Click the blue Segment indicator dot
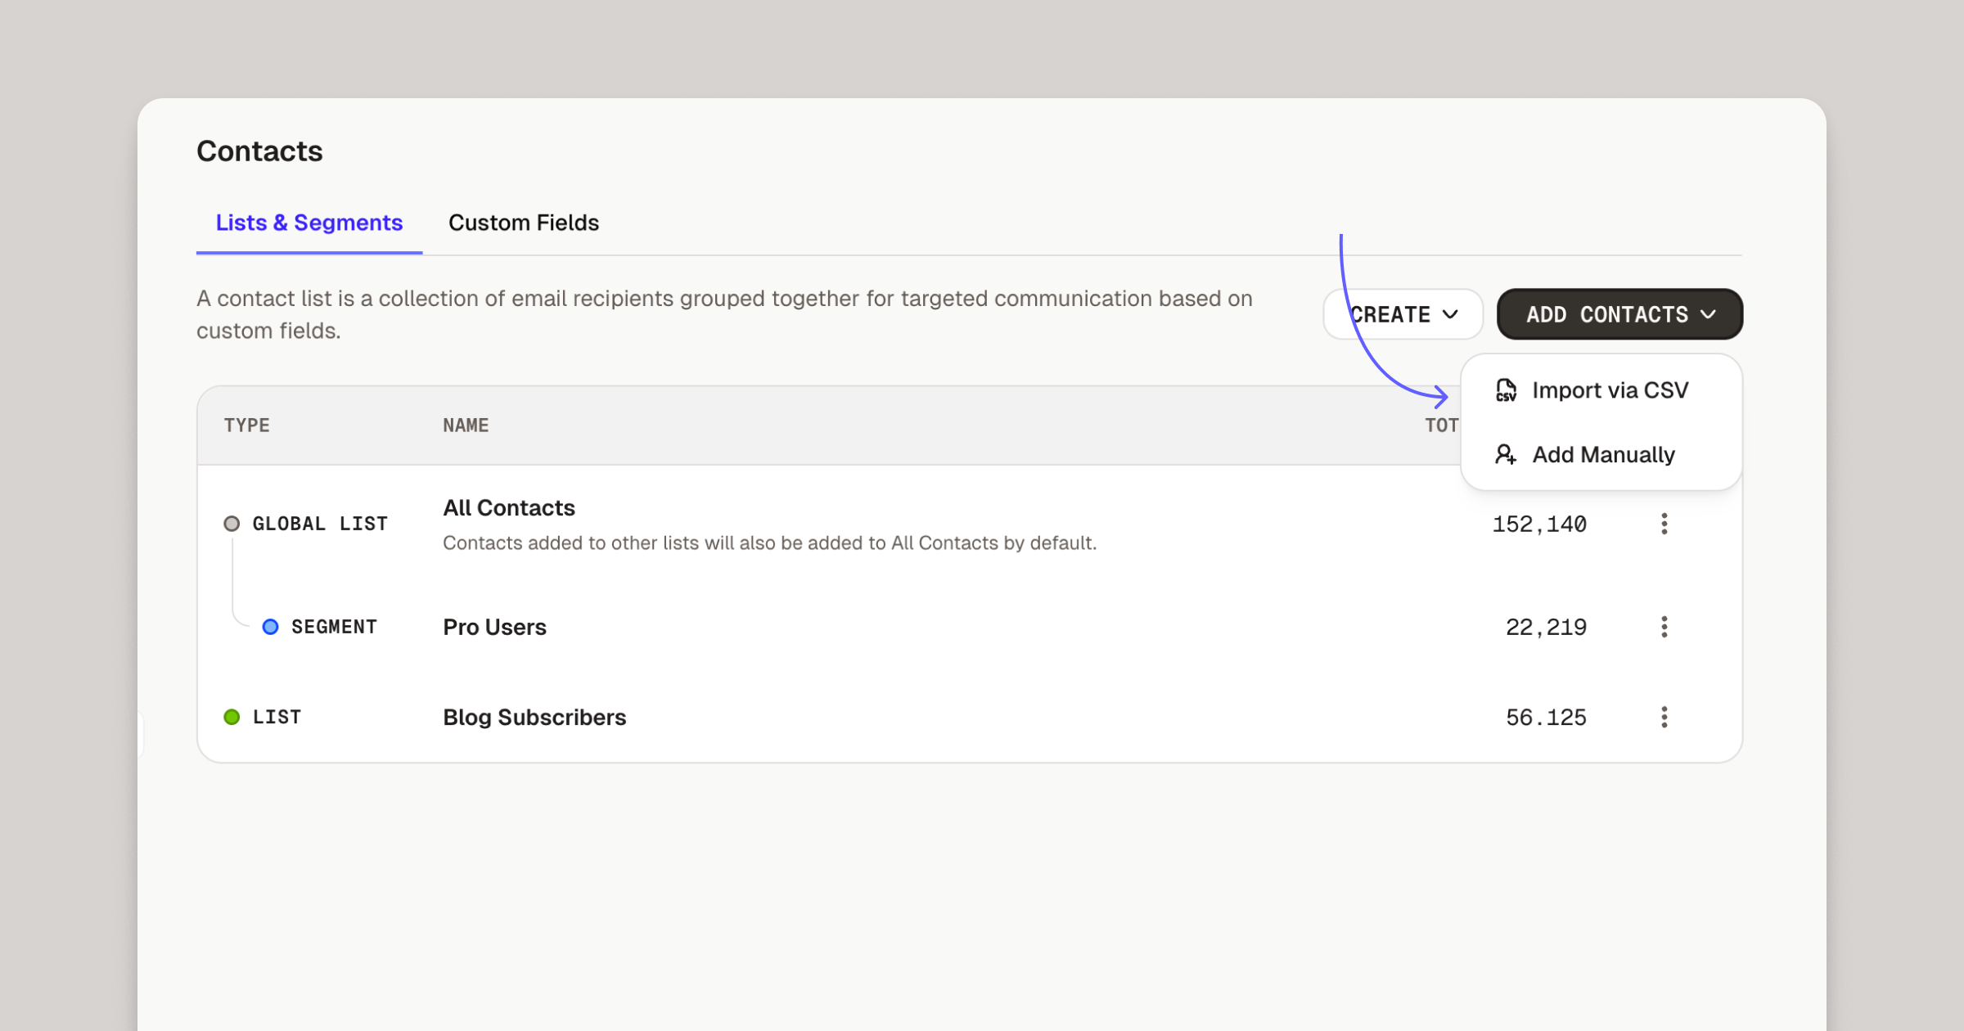This screenshot has width=1964, height=1031. tap(270, 627)
